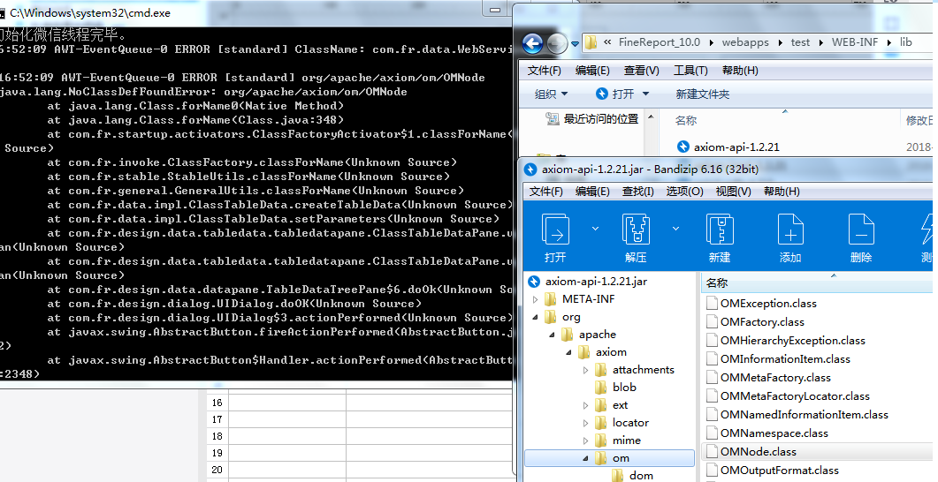Viewport: 938px width, 482px height.
Task: Click the Explorer Forward navigation arrow
Action: point(557,43)
